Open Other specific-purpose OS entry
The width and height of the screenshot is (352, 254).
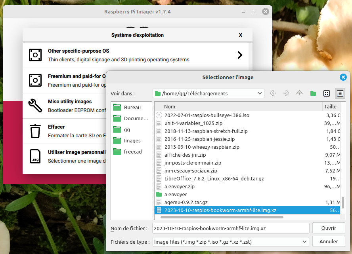(136, 55)
